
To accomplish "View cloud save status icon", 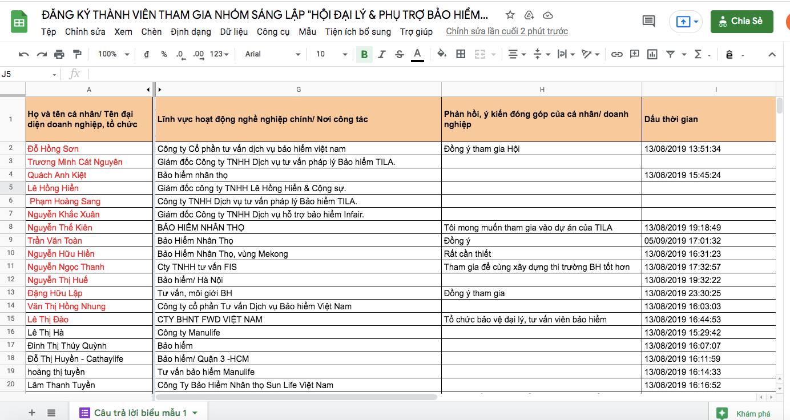I will tap(548, 15).
